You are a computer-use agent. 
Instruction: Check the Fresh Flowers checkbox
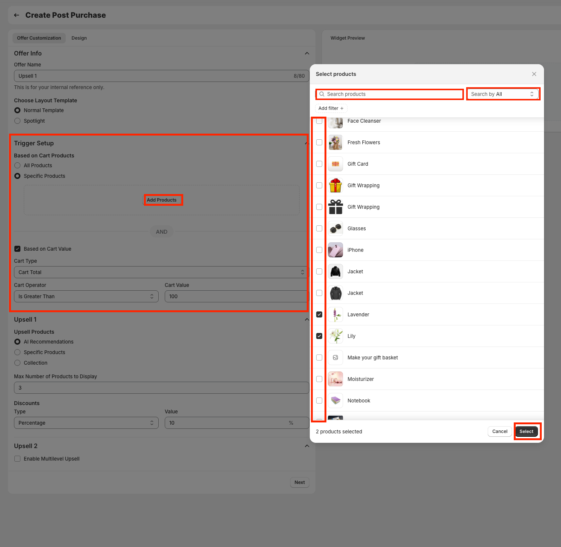point(319,142)
